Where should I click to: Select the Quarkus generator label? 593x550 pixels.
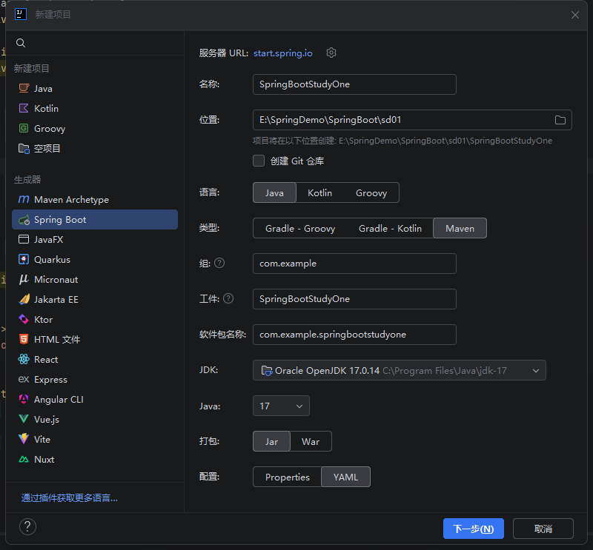coord(52,260)
